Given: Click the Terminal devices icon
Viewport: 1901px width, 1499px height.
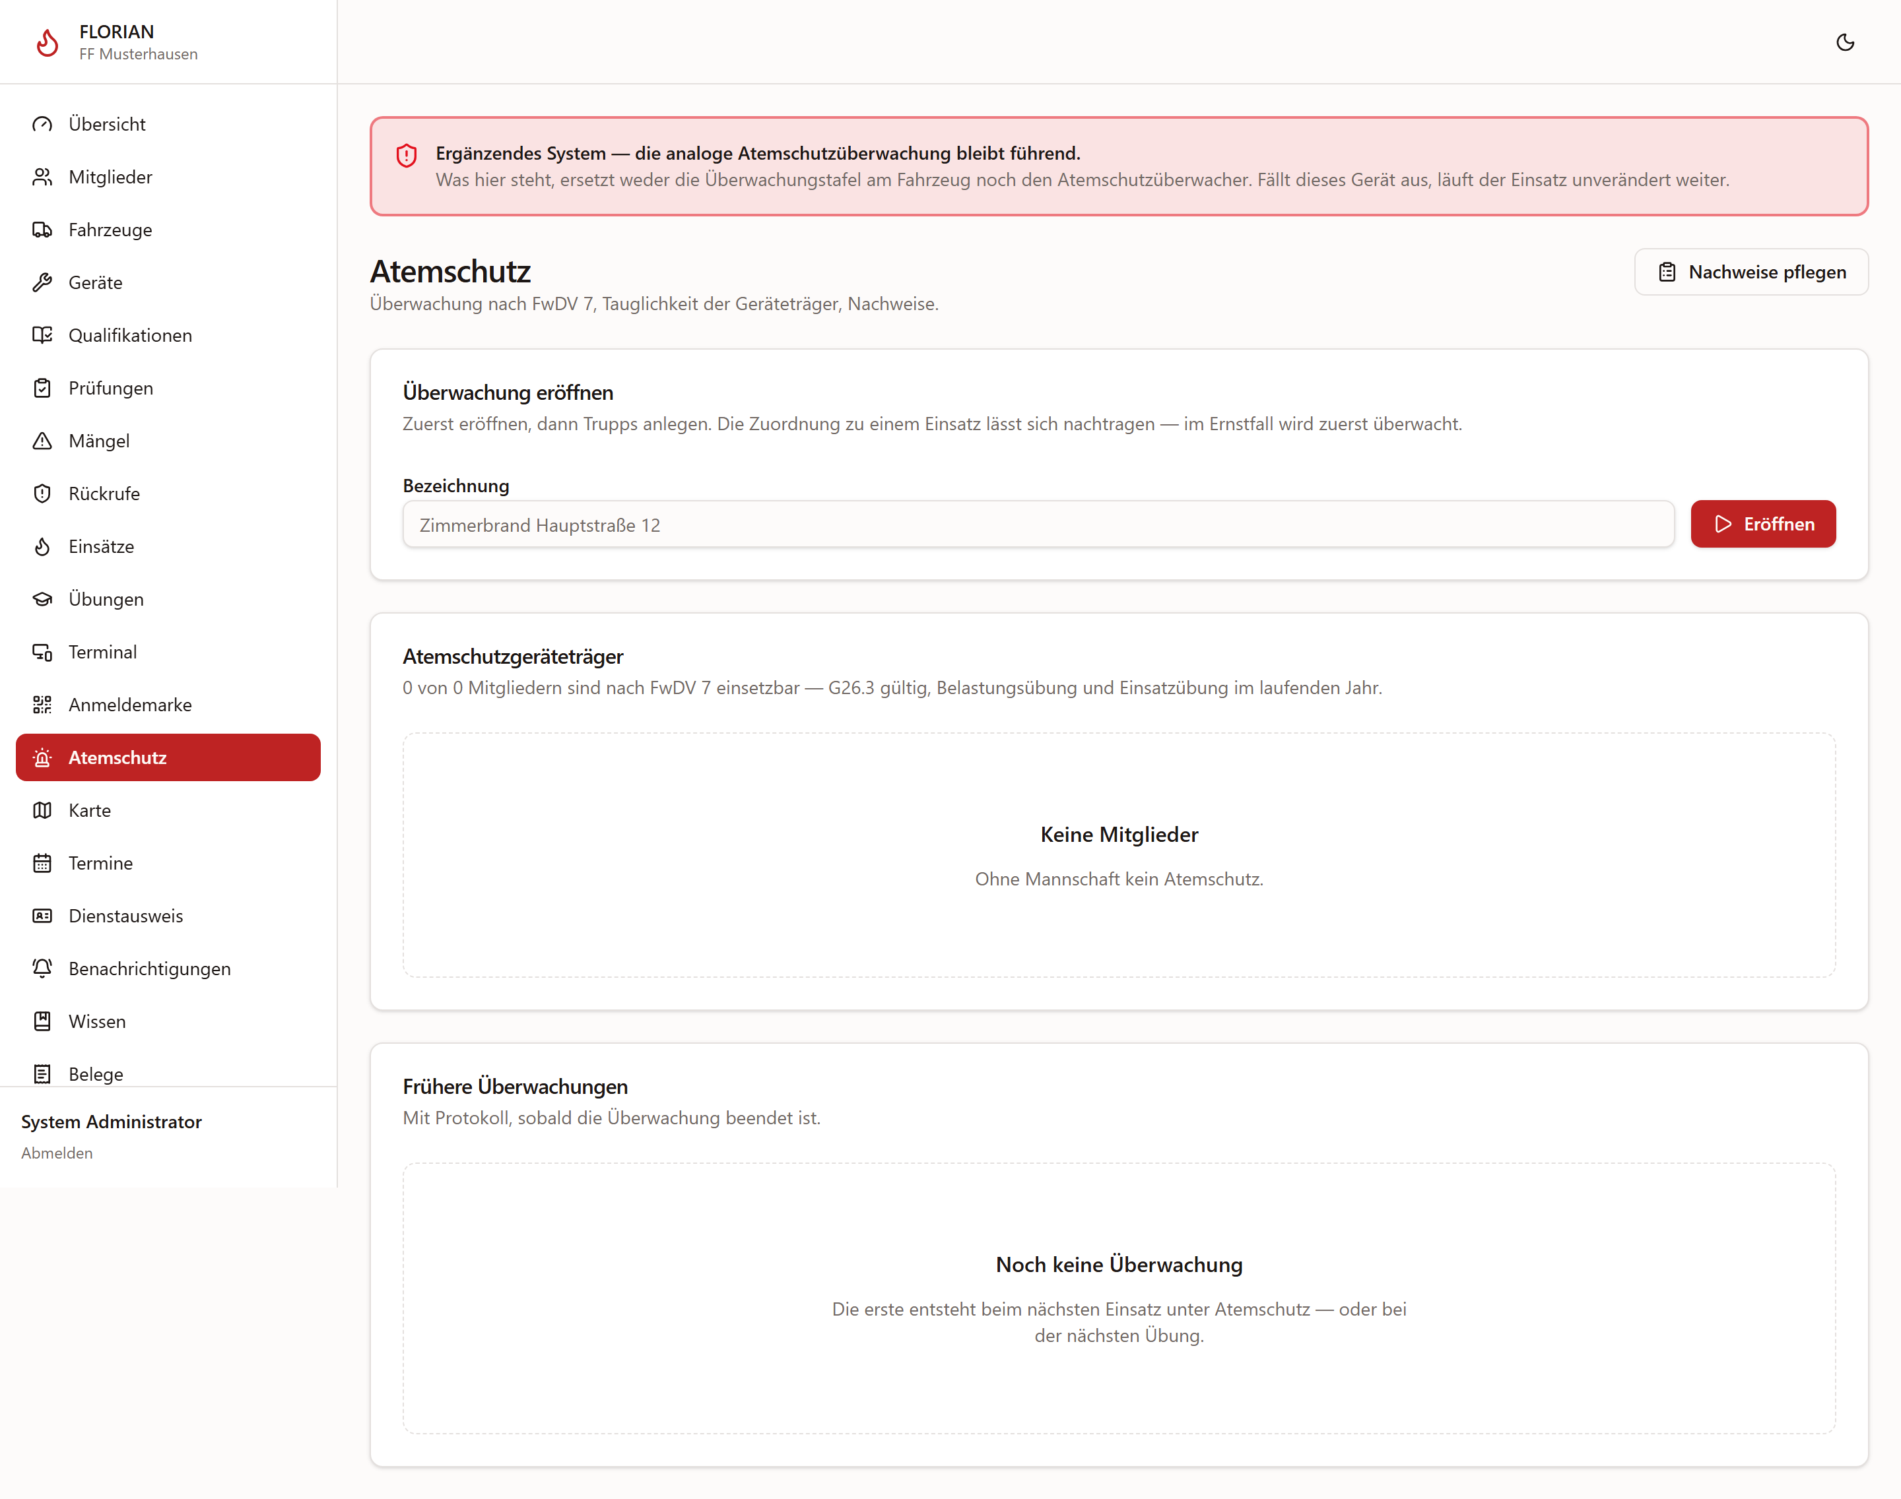Looking at the screenshot, I should [x=42, y=651].
